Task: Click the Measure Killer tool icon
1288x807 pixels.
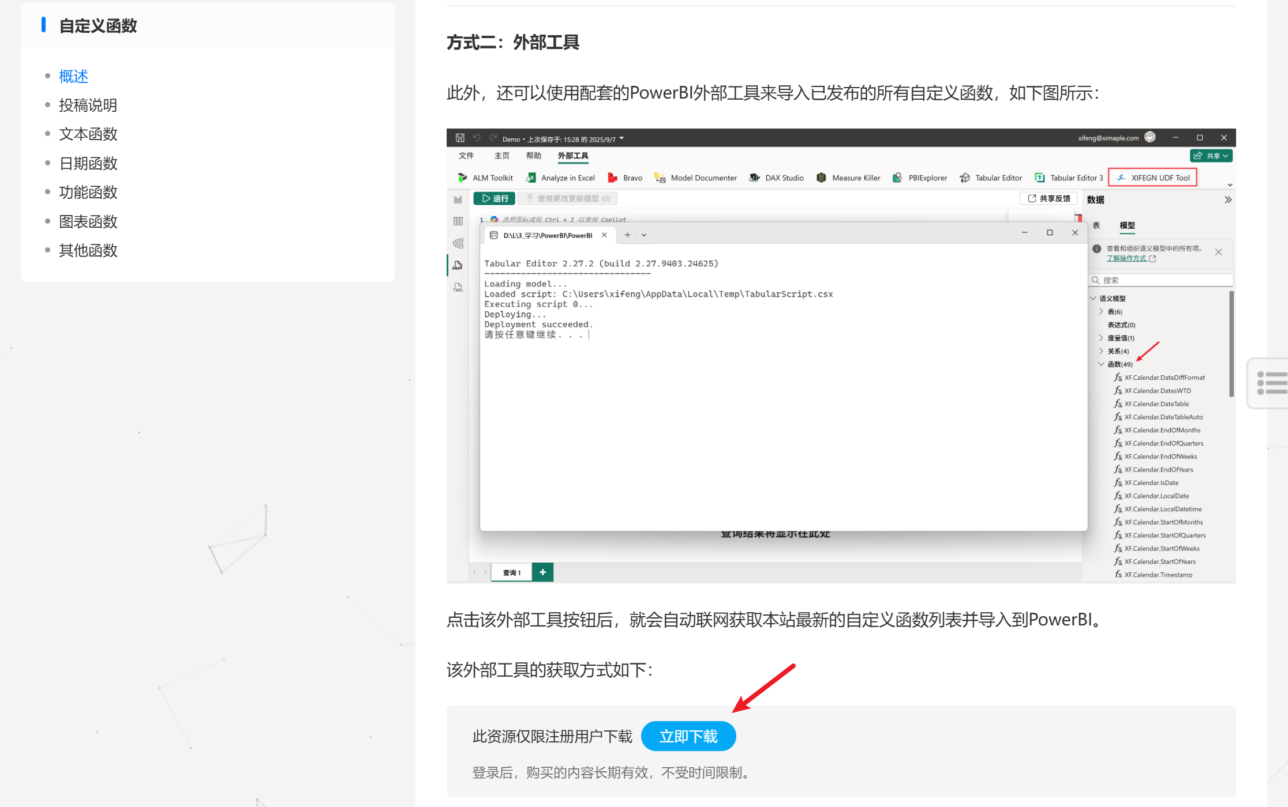Action: (821, 178)
